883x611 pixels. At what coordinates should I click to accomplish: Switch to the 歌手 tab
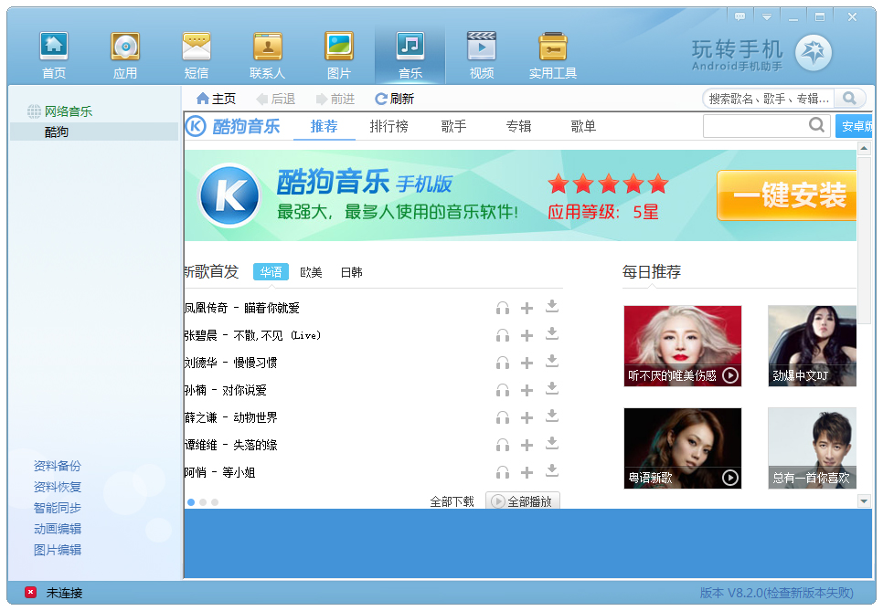[x=453, y=126]
